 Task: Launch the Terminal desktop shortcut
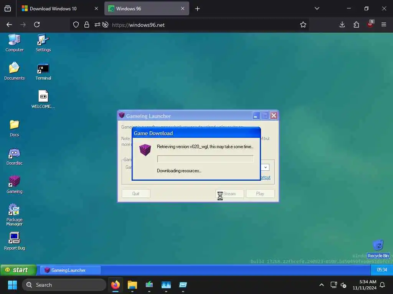[43, 71]
